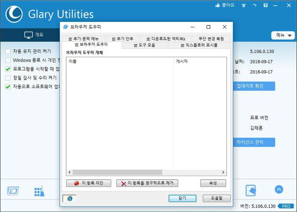Click the 브라우저 도우미 title bar icon
Screen dimensions: 297x212
(65, 27)
